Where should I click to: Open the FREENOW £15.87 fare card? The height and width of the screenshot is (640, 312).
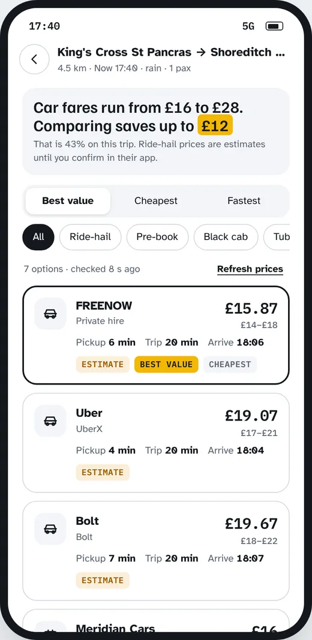(x=156, y=335)
